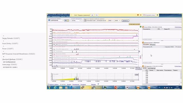Open the Статистика link of the MSSQL sessions panel
Screen dimensions: 183x103
(x=178, y=27)
